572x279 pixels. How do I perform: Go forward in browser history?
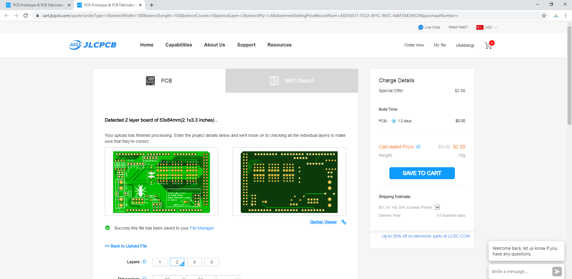(x=16, y=15)
